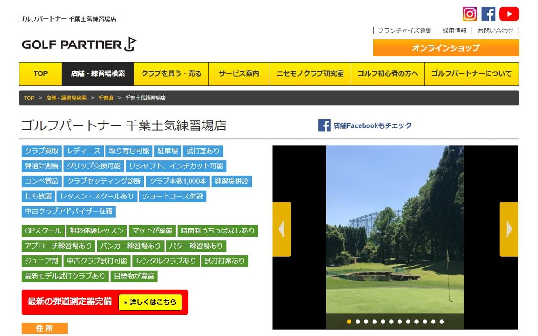Screen dimensions: 538x336
Task: Click the 詳しくはこちら button
Action: (150, 302)
